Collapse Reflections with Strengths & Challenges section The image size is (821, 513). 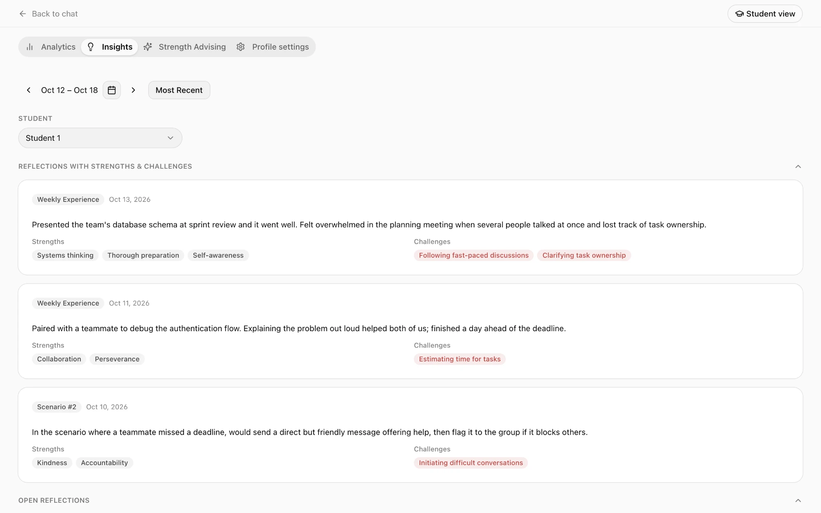(798, 166)
